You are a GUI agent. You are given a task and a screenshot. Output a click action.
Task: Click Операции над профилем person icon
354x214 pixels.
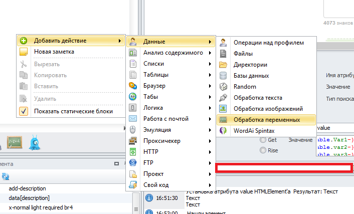[x=223, y=43]
